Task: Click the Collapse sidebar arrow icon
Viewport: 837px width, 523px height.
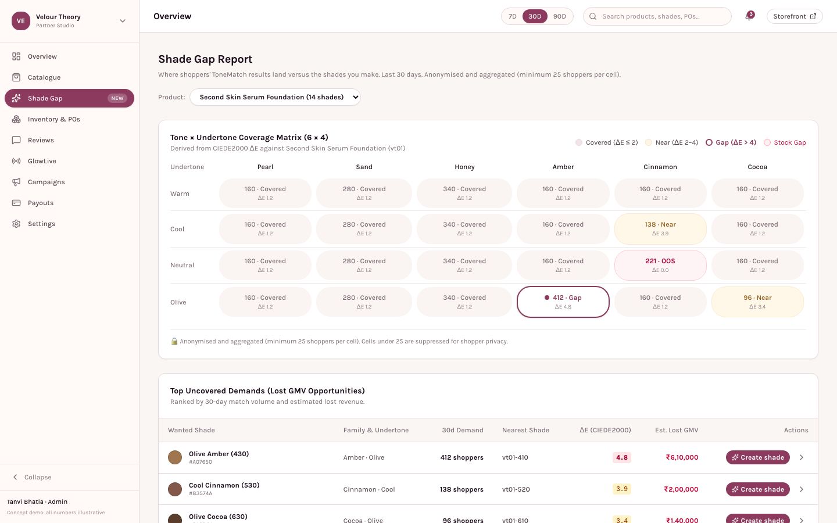Action: click(x=15, y=477)
